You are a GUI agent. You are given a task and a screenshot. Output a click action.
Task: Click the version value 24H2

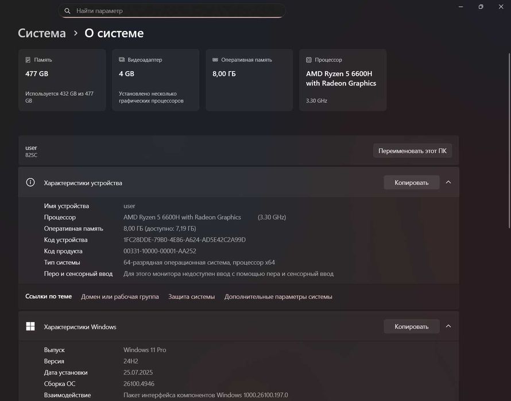(131, 361)
